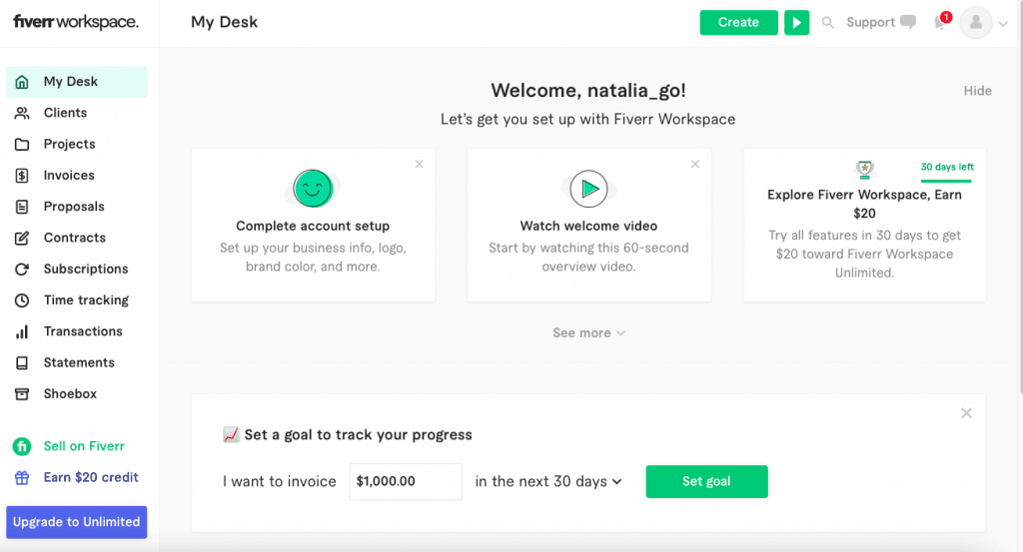
Task: Click the $1,000.00 invoice amount field
Action: click(405, 481)
